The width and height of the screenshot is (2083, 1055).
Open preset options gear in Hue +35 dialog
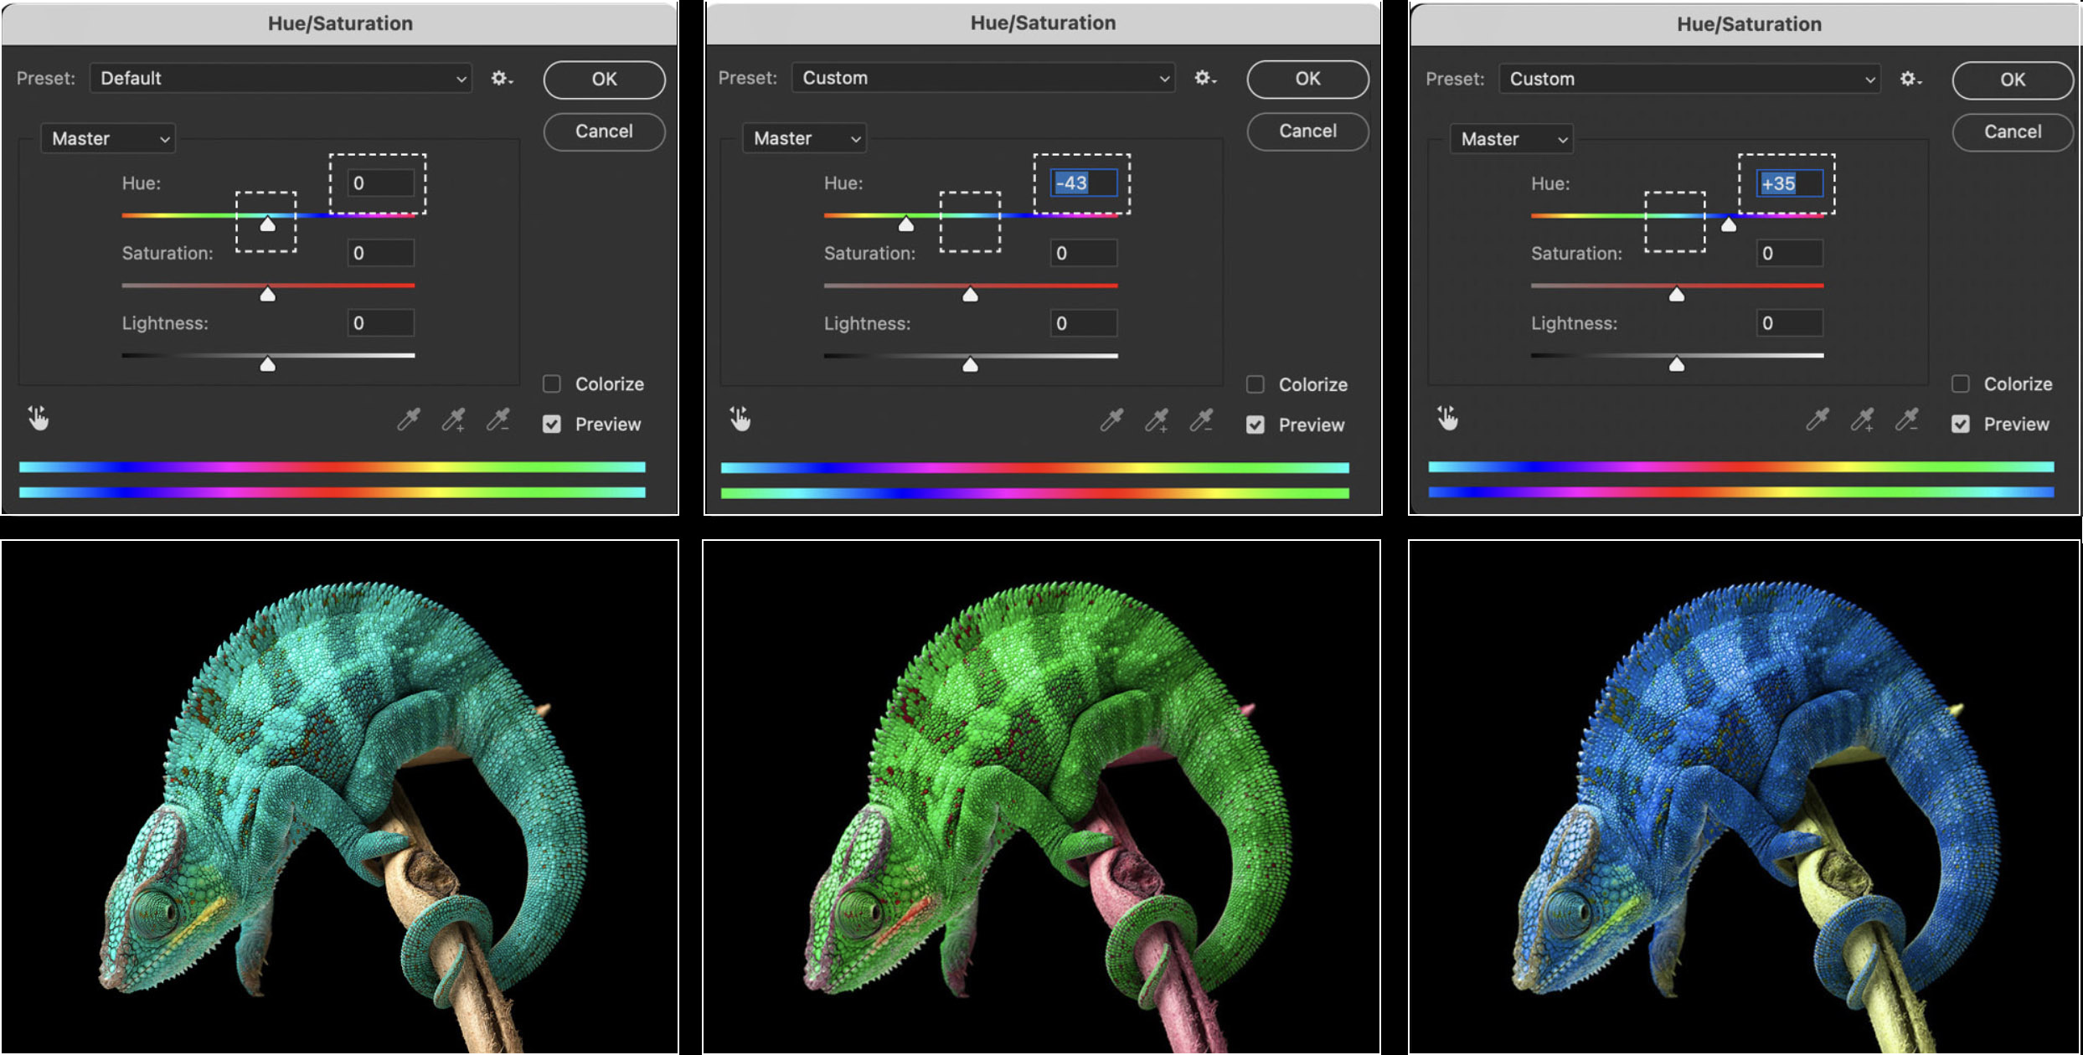pos(1910,79)
